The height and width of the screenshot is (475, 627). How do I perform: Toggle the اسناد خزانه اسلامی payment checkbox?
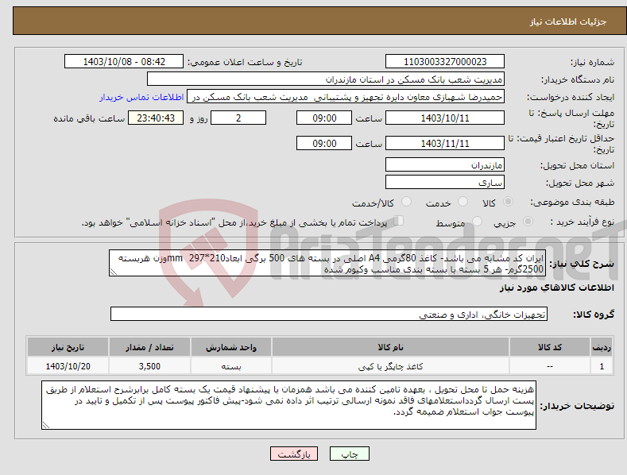coord(399,220)
